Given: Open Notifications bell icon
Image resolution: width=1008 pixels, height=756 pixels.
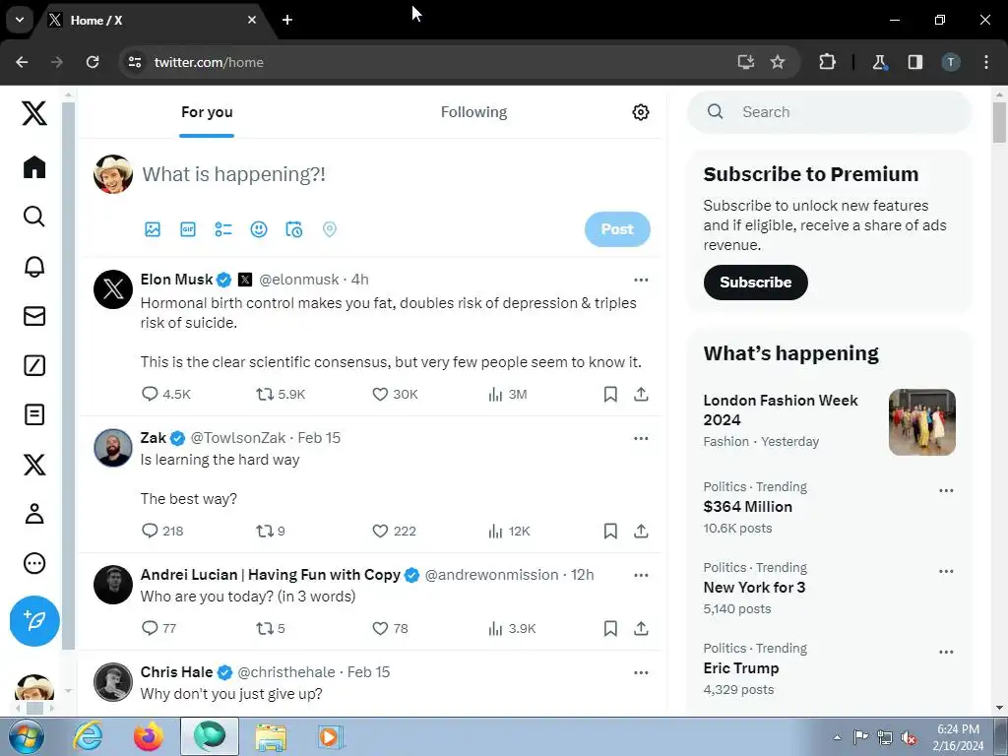Looking at the screenshot, I should tap(34, 266).
